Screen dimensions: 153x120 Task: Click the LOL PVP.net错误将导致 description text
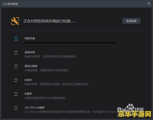(x=71, y=112)
